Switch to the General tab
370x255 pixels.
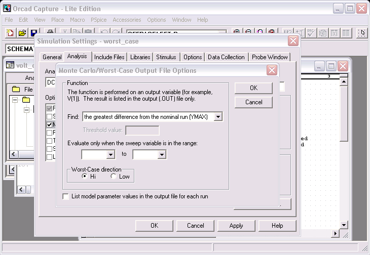[52, 57]
